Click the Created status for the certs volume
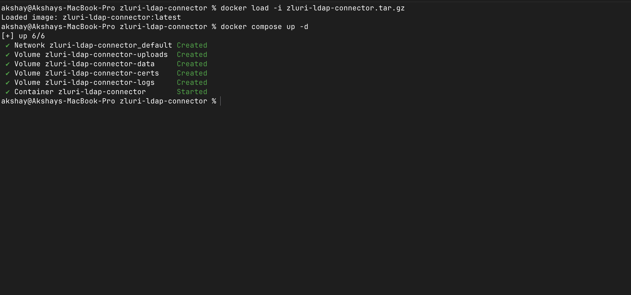631x295 pixels. point(192,73)
